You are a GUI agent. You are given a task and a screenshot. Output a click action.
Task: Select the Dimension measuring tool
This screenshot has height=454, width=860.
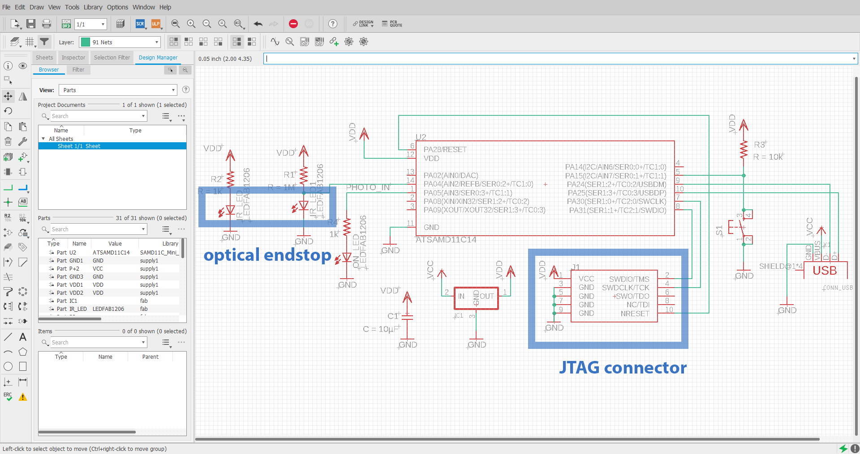click(23, 382)
